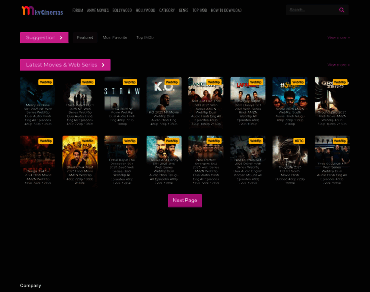Open the Hollywood menu

coord(146,10)
